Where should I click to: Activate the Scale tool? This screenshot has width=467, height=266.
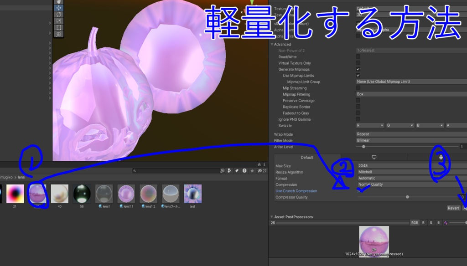click(58, 20)
